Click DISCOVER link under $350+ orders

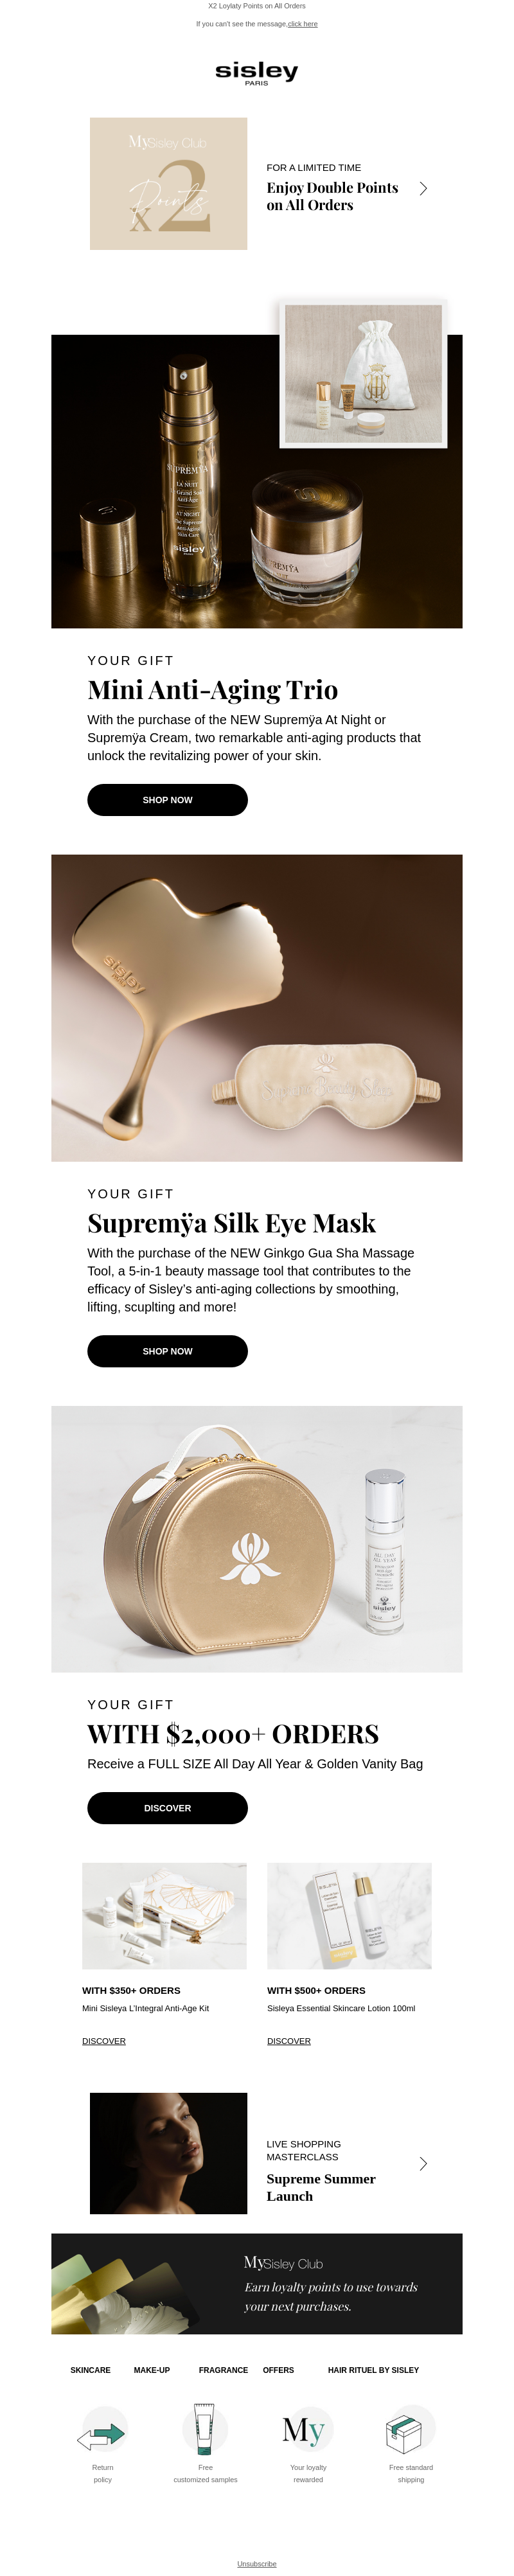[x=104, y=2041]
